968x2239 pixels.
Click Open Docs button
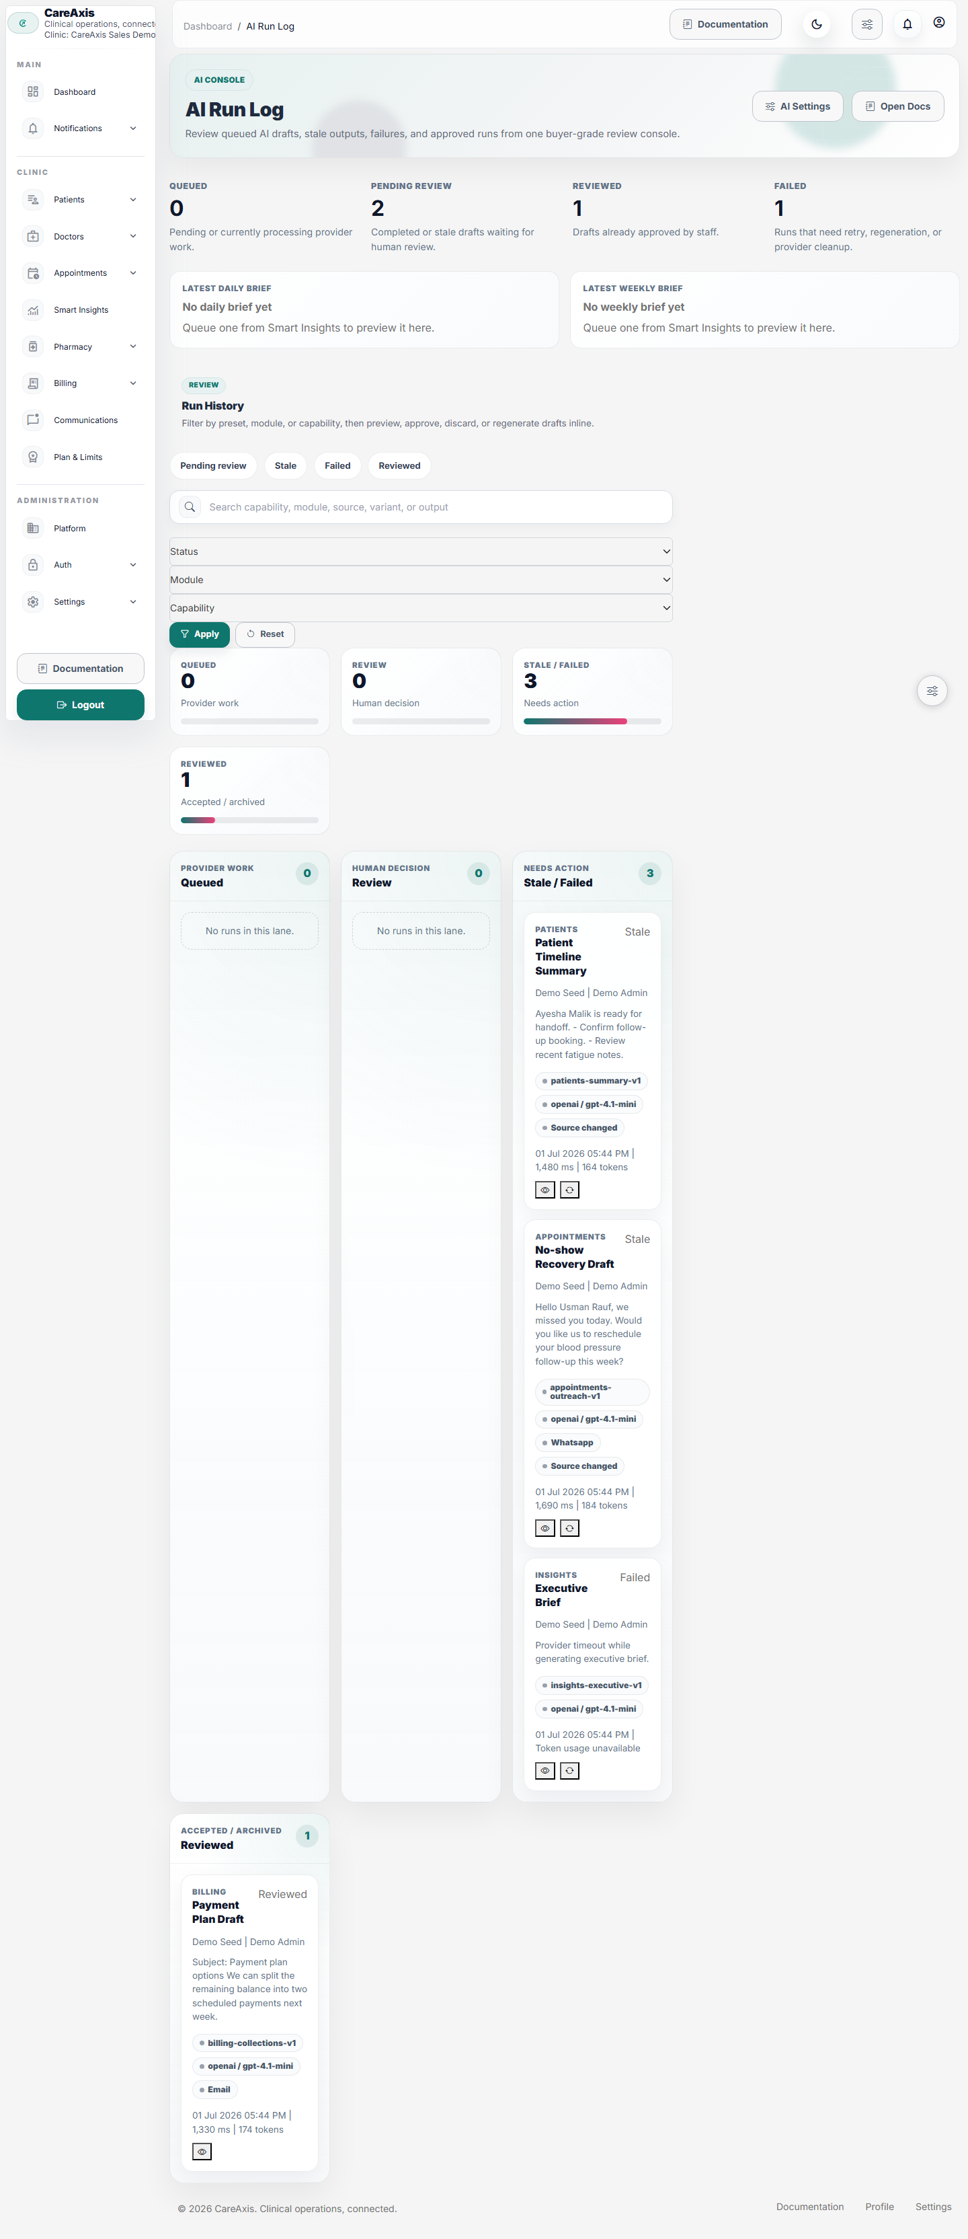click(x=897, y=106)
